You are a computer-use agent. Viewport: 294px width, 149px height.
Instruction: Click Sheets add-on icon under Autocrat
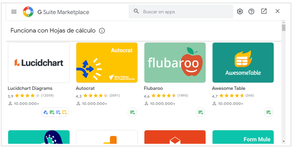pyautogui.click(x=132, y=112)
